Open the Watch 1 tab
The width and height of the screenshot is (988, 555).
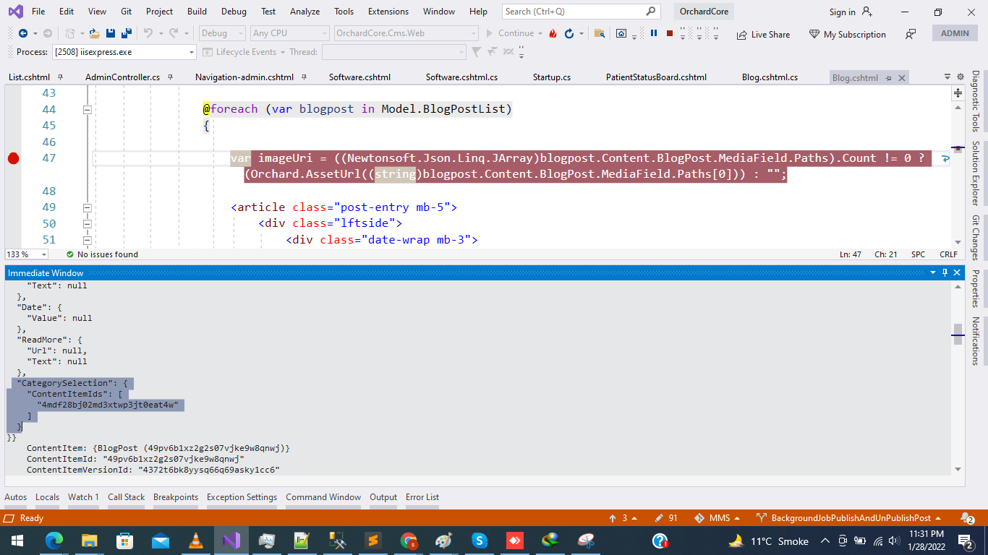click(x=83, y=497)
